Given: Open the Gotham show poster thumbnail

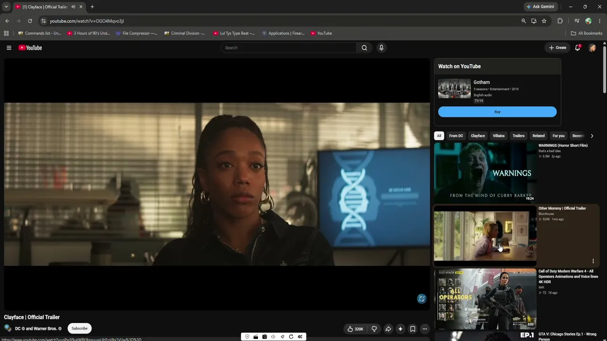Looking at the screenshot, I should pos(454,89).
